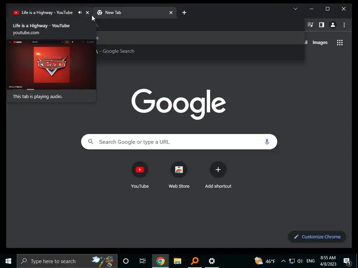Click the Google logo

pos(179,104)
